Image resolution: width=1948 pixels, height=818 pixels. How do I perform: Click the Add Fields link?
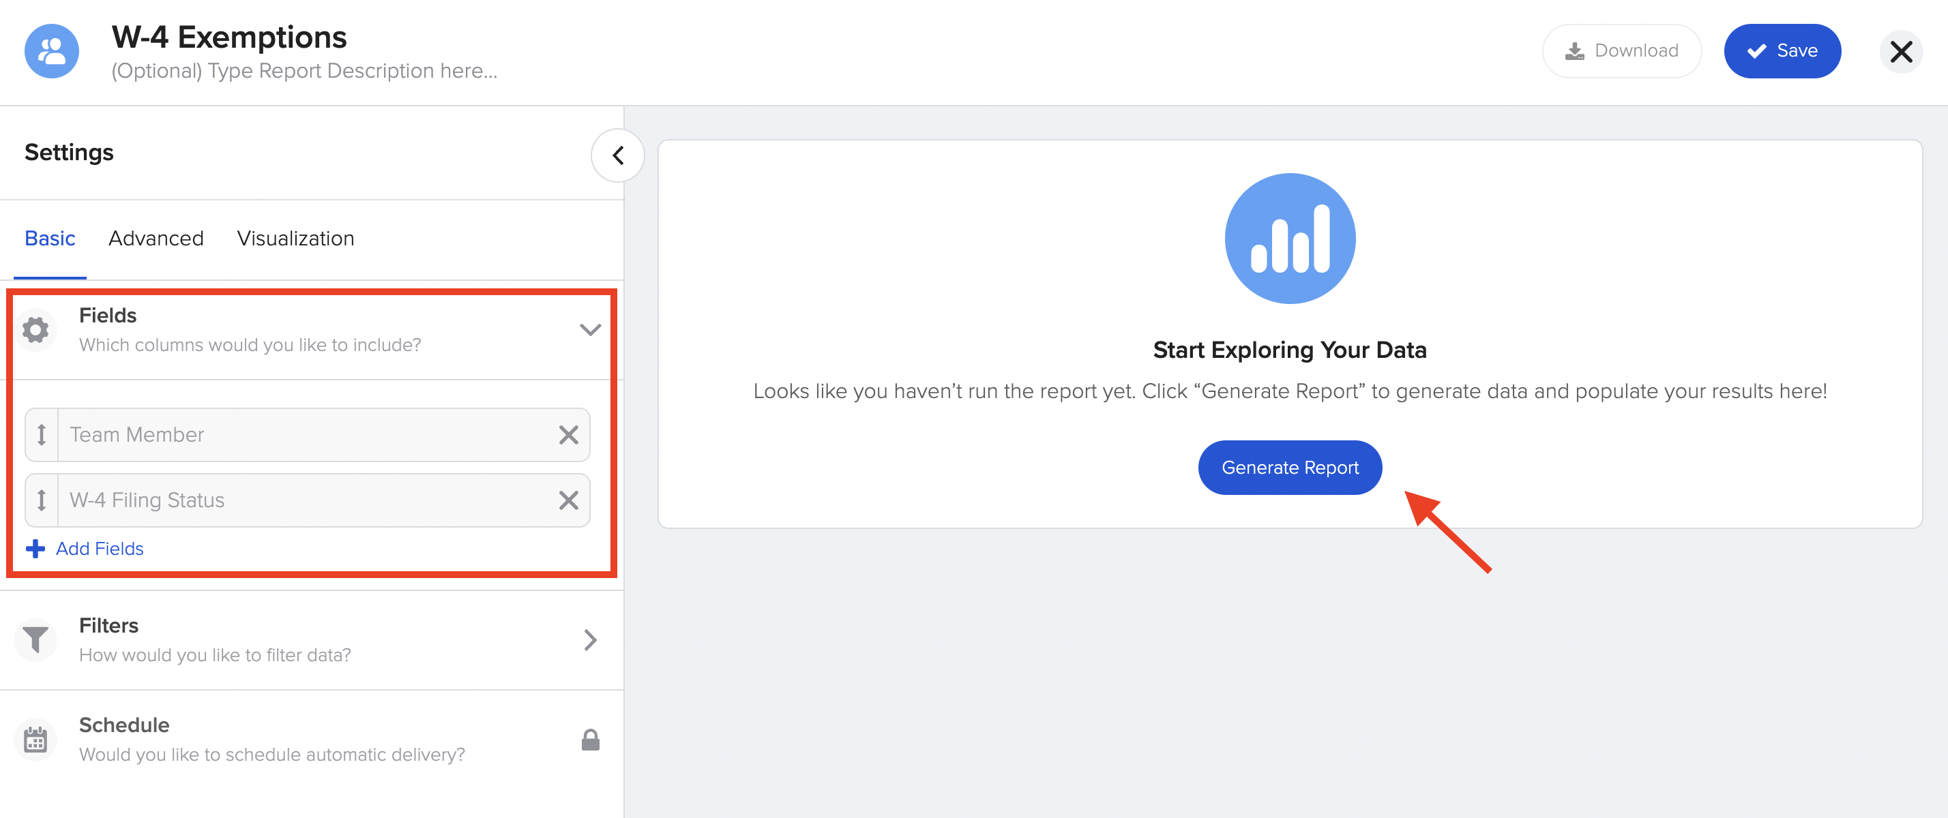click(98, 548)
